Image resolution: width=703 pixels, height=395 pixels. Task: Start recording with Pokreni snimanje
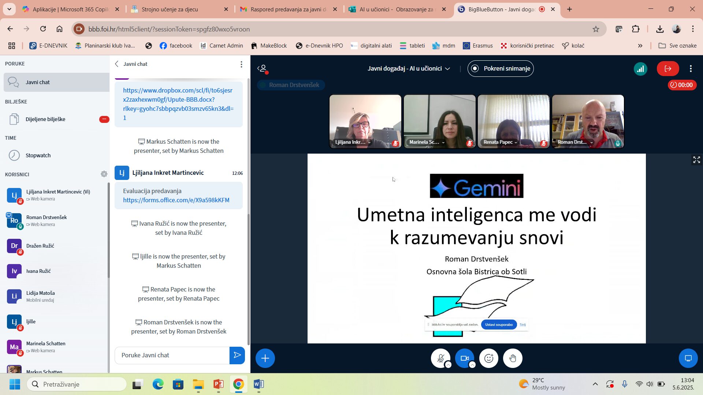[x=501, y=69]
